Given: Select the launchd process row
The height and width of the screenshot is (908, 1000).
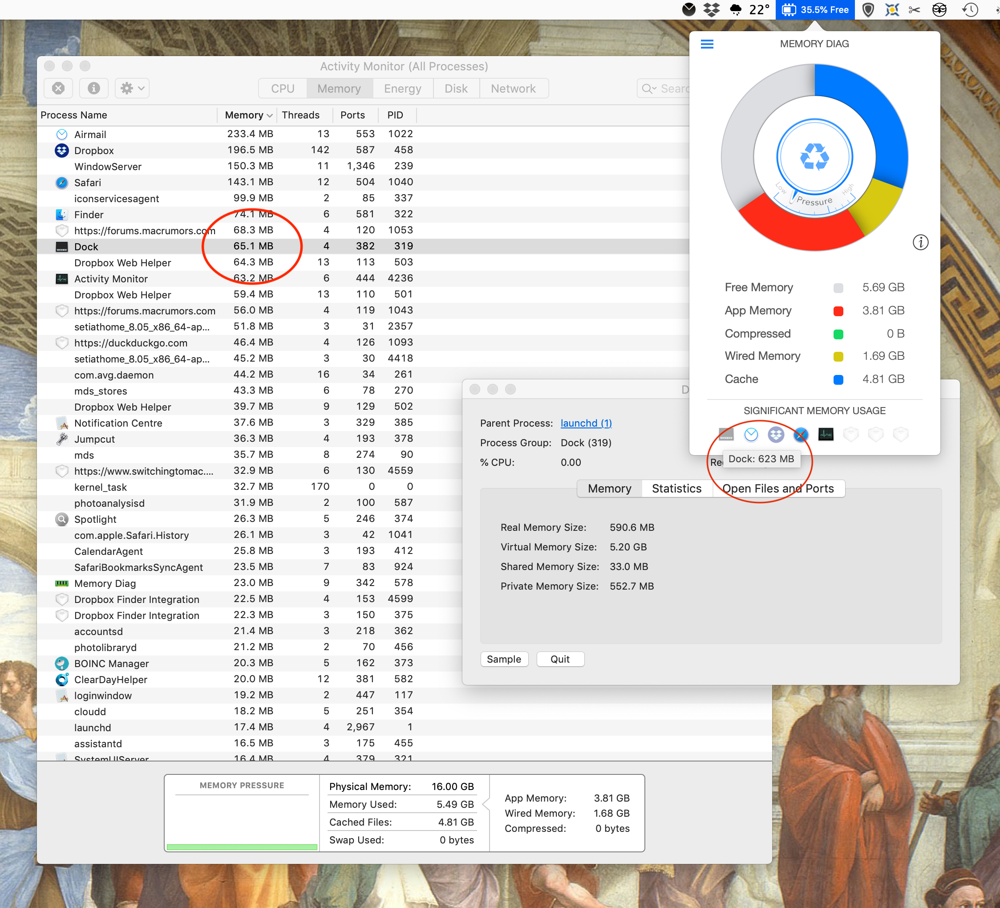Looking at the screenshot, I should click(404, 727).
